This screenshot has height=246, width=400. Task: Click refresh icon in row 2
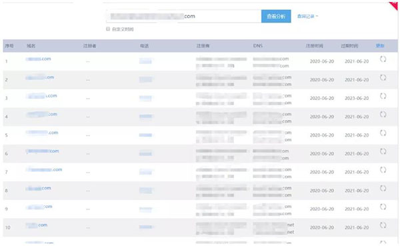coord(383,77)
